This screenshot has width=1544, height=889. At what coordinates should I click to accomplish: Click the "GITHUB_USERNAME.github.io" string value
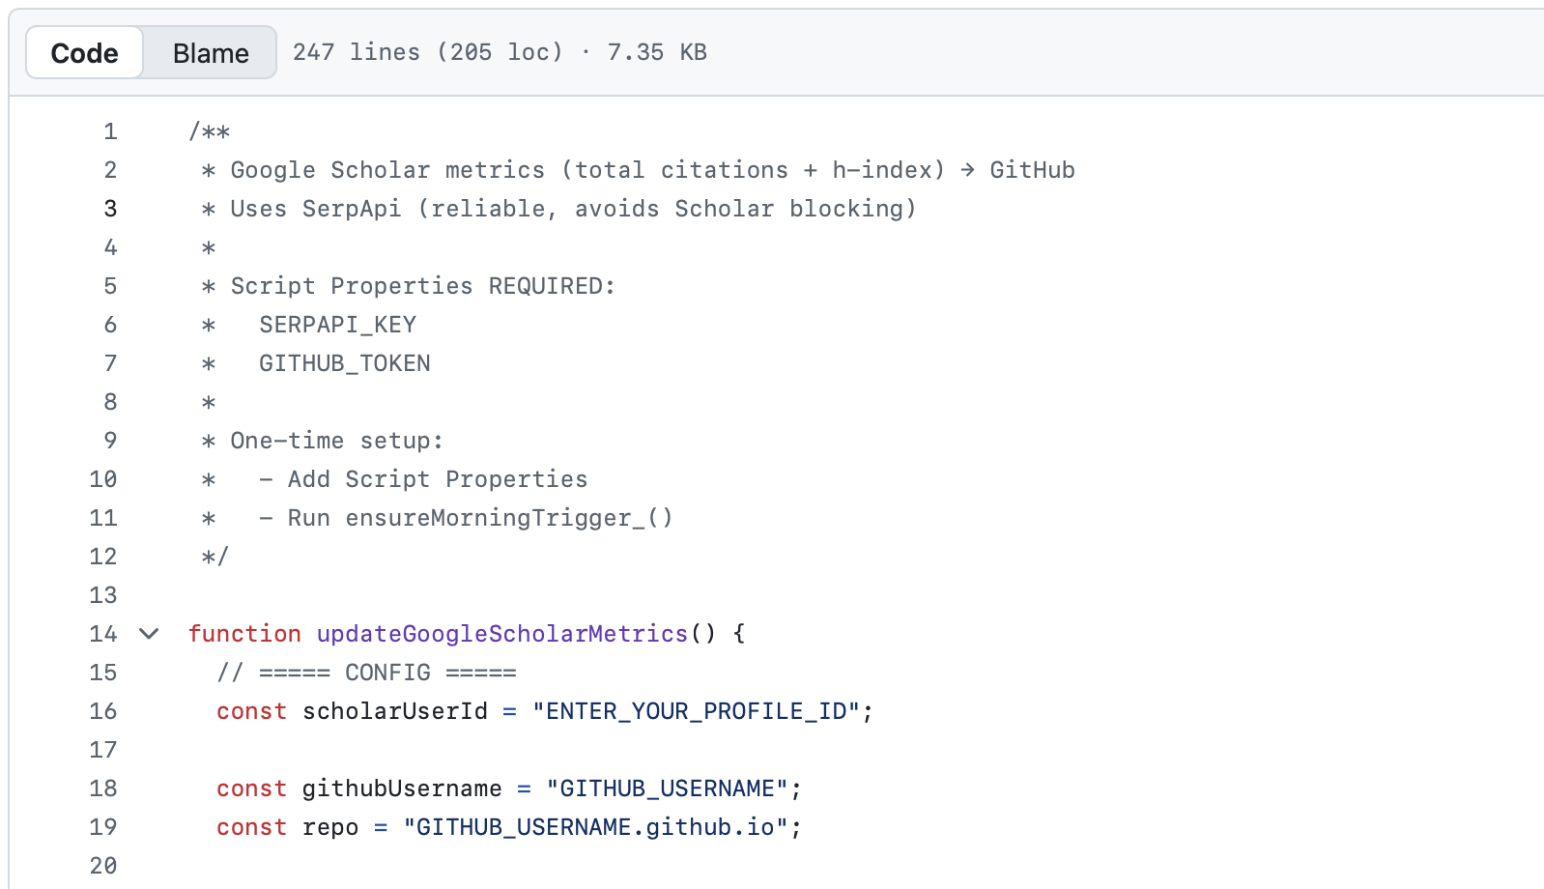(x=595, y=827)
